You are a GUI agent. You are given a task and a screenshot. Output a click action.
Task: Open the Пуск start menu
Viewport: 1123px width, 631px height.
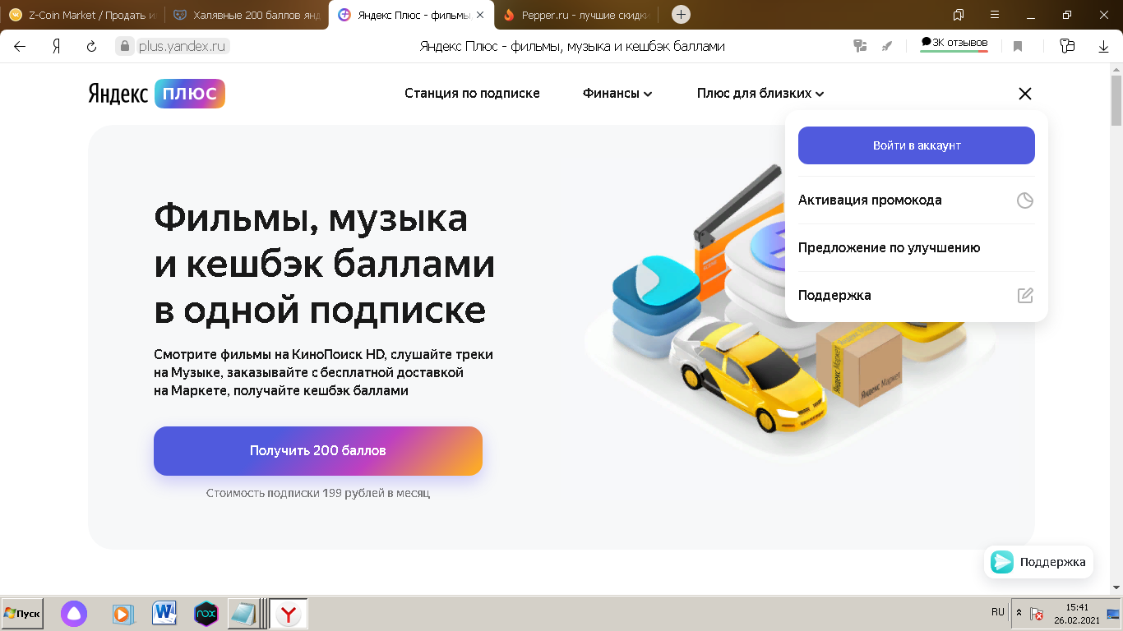click(x=22, y=614)
